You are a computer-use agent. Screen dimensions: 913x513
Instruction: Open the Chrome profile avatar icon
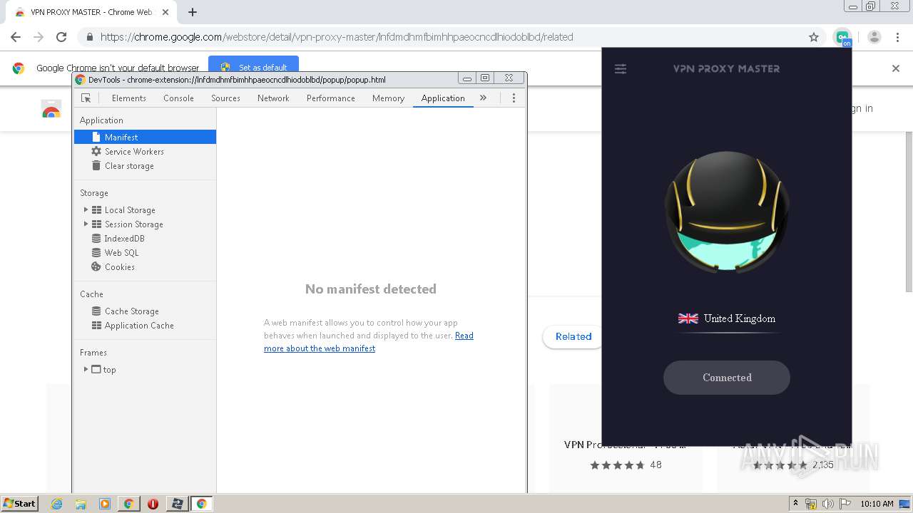click(874, 37)
